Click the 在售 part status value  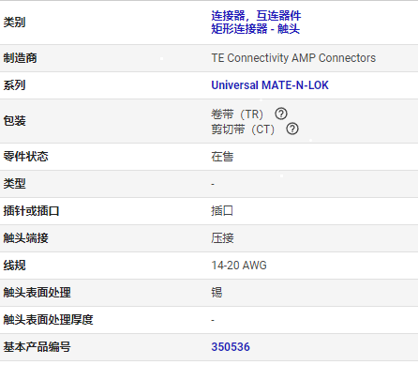pyautogui.click(x=222, y=157)
